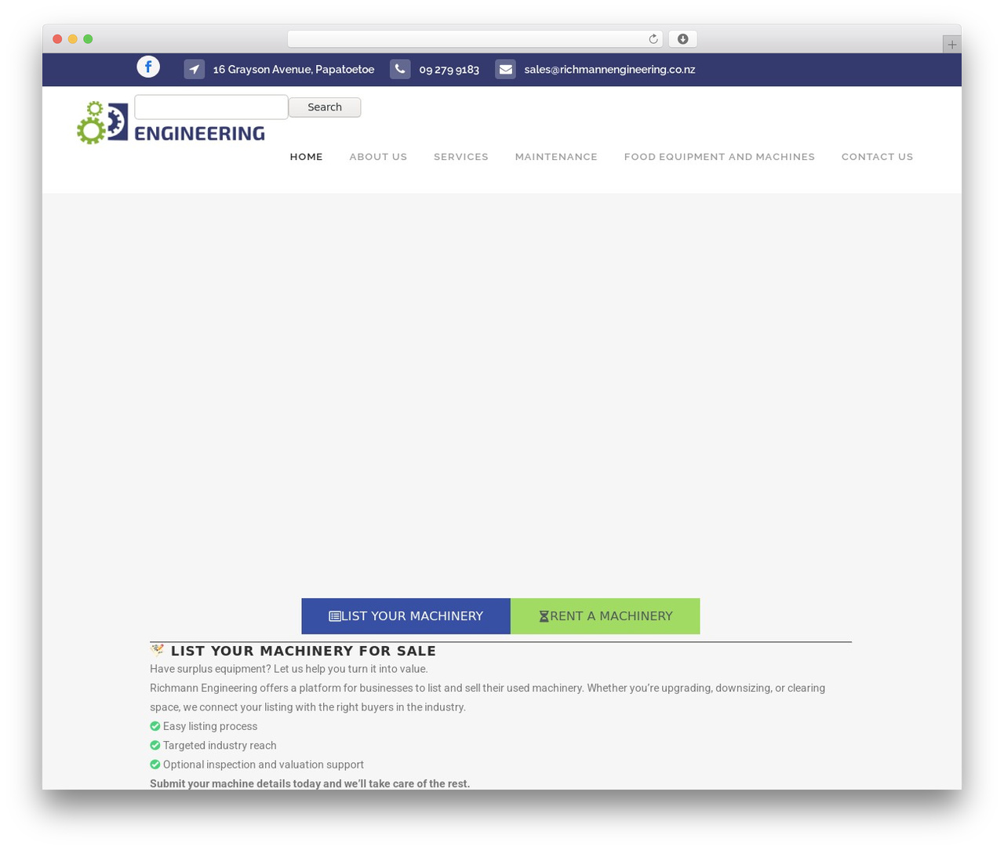Open Food Equipment and Machines menu
Image resolution: width=1004 pixels, height=850 pixels.
click(719, 157)
